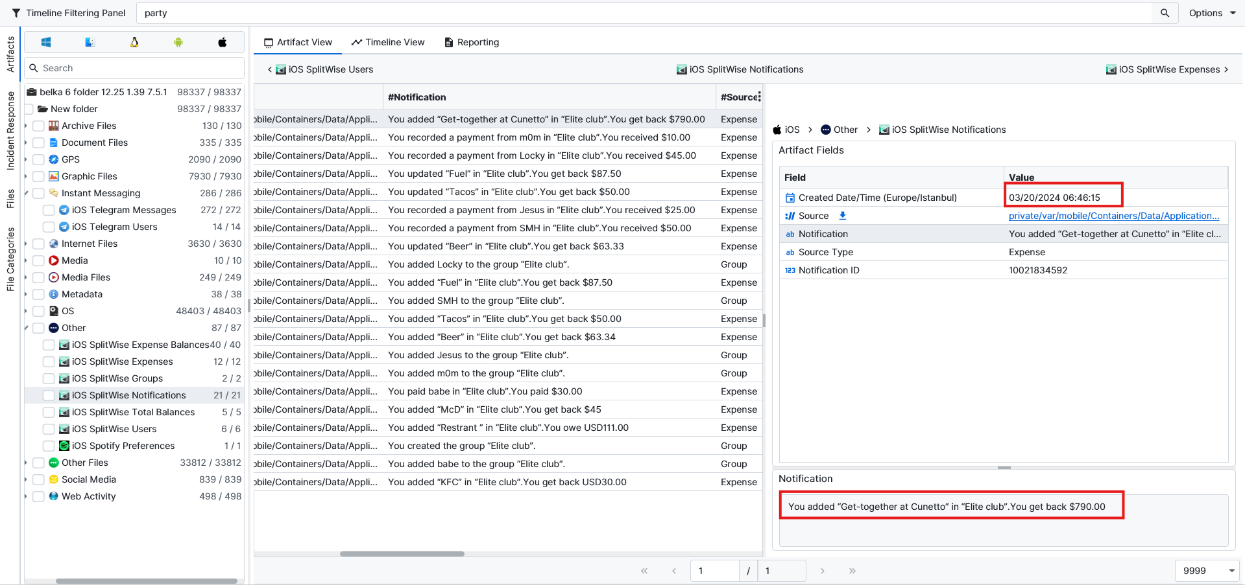Enable the Social Media checkbox
Image resolution: width=1245 pixels, height=585 pixels.
38,479
